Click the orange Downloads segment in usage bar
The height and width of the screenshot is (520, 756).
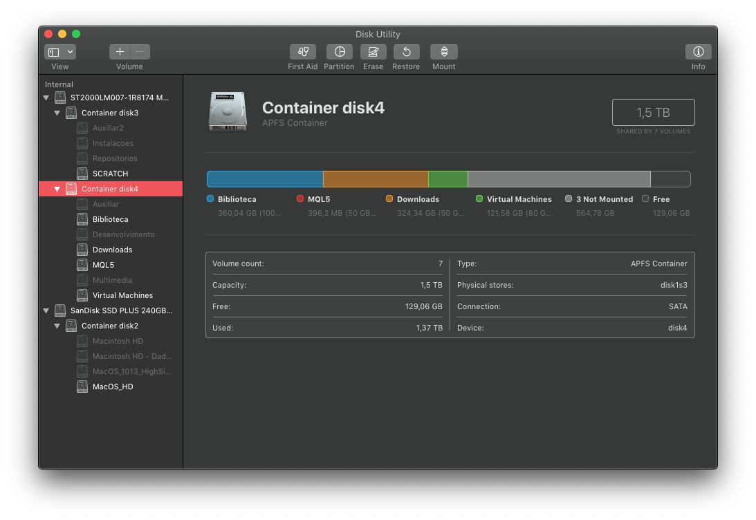(376, 179)
